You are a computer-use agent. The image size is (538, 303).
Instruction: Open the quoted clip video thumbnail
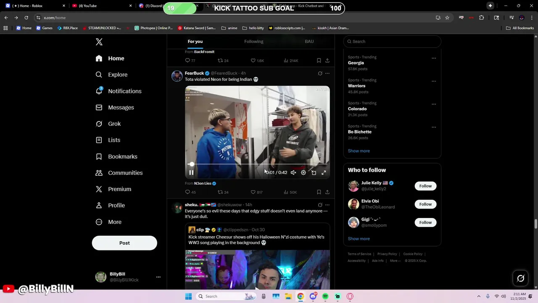coord(257,269)
